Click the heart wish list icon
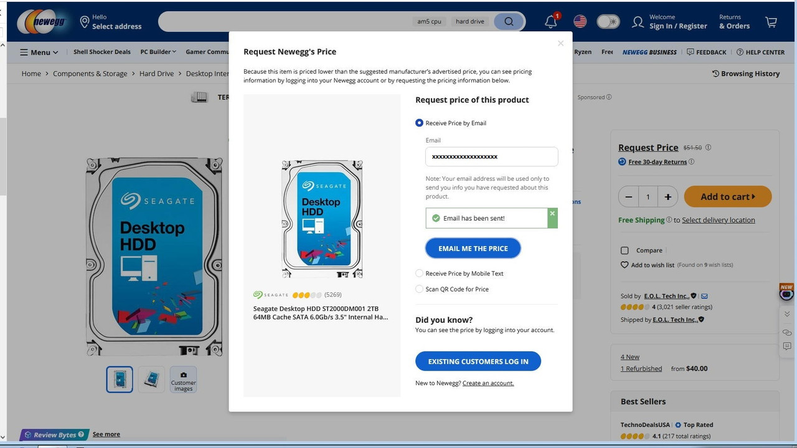Viewport: 797px width, 448px height. tap(625, 265)
